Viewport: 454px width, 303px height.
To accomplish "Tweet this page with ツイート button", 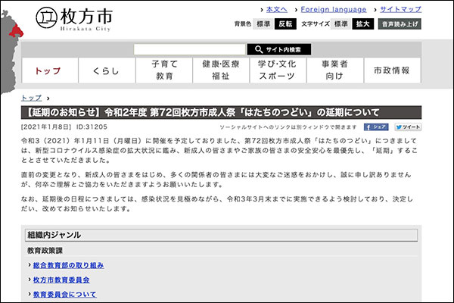I will pyautogui.click(x=408, y=127).
